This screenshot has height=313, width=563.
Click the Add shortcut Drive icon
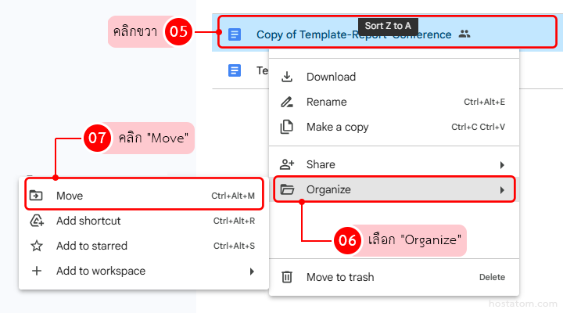tap(36, 221)
